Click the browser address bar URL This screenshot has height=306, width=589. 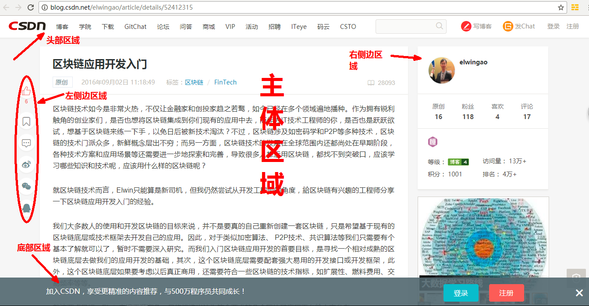click(121, 7)
